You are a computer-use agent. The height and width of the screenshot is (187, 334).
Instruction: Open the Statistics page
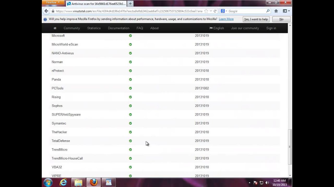(x=94, y=28)
